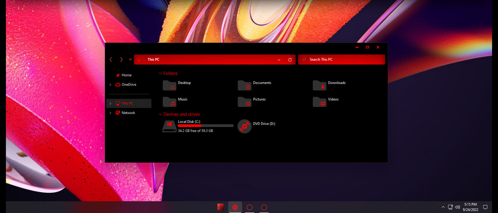498x213 pixels.
Task: Click the This PC address path text
Action: (153, 60)
